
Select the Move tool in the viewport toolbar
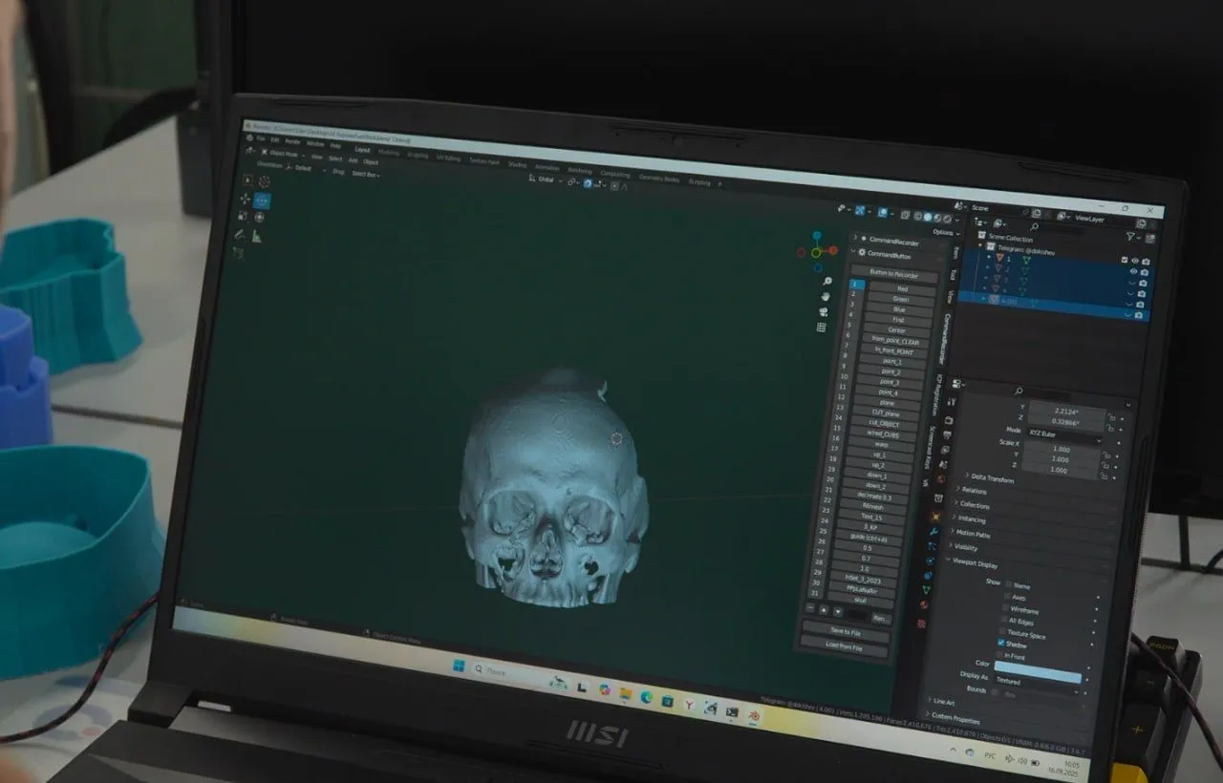(x=246, y=199)
